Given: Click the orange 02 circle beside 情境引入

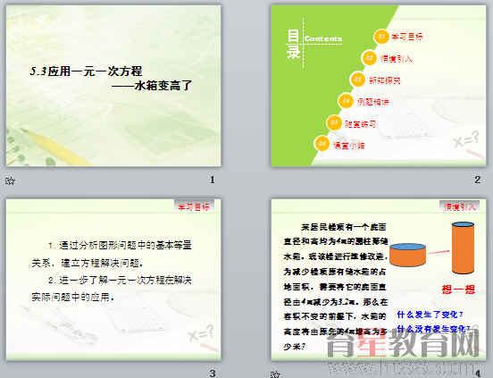Looking at the screenshot, I should point(370,58).
